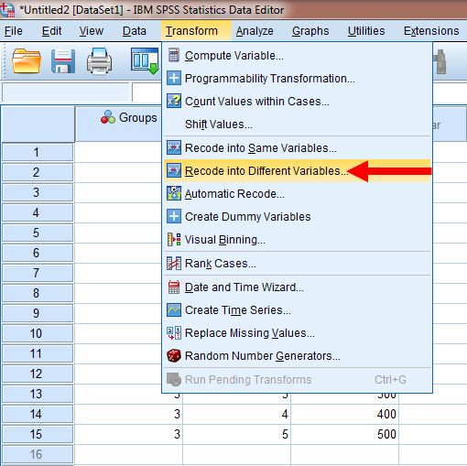Click the cell containing 500
This screenshot has height=466, width=467.
pyautogui.click(x=345, y=434)
